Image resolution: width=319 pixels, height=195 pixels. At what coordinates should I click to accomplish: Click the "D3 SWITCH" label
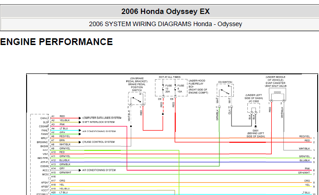coord(225,82)
